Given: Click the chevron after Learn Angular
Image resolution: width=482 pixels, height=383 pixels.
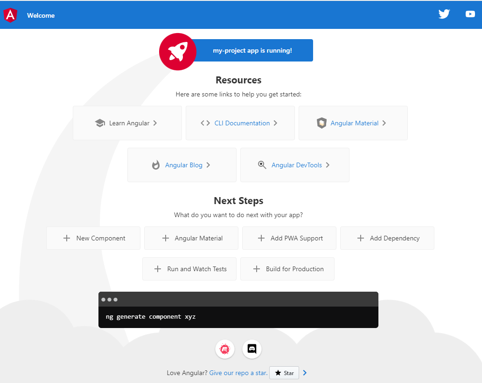Looking at the screenshot, I should 155,123.
